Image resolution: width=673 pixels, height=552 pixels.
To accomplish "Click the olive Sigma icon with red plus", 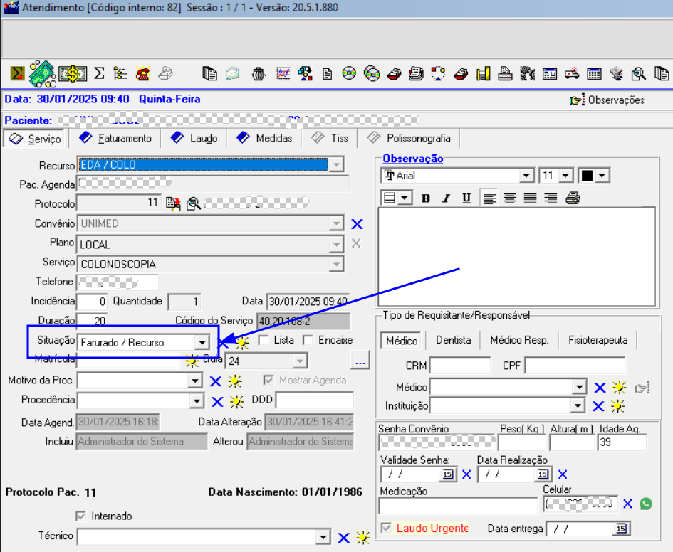I will click(x=18, y=74).
